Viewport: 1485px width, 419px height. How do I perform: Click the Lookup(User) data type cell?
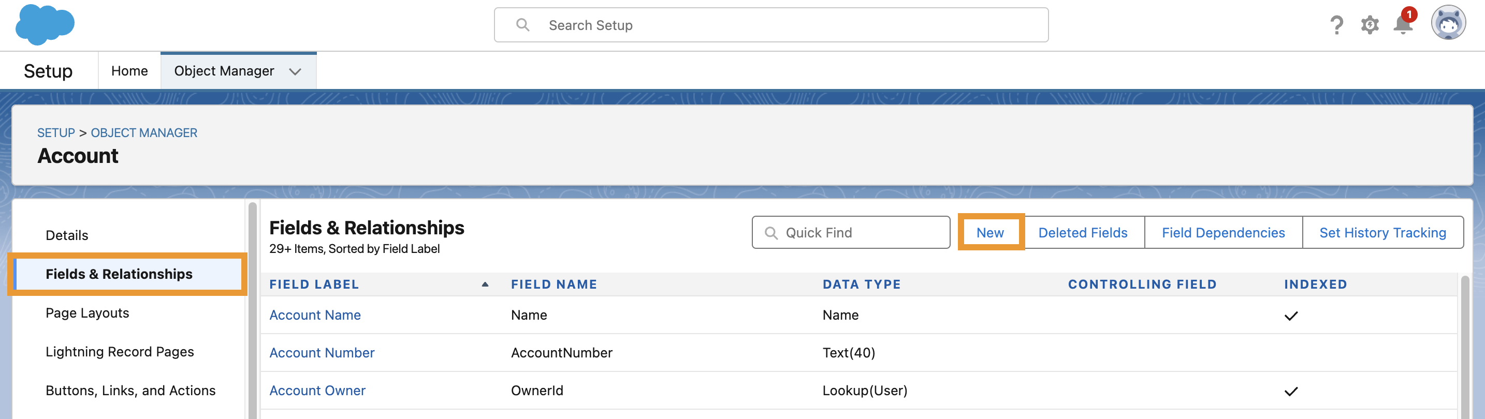[x=865, y=390]
